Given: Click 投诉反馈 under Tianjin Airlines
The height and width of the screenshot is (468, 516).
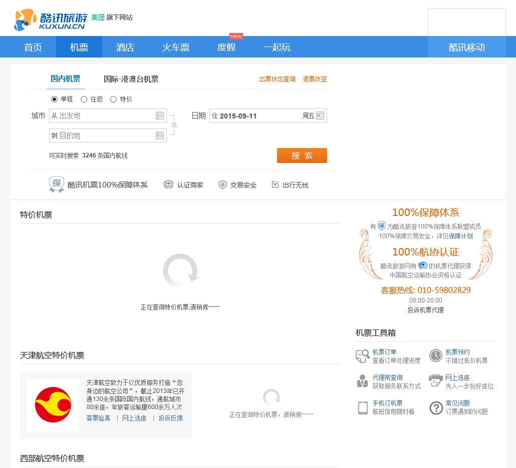Looking at the screenshot, I should click(170, 418).
